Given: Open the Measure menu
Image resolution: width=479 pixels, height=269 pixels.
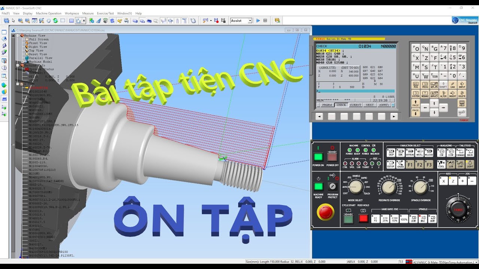Looking at the screenshot, I should (88, 13).
